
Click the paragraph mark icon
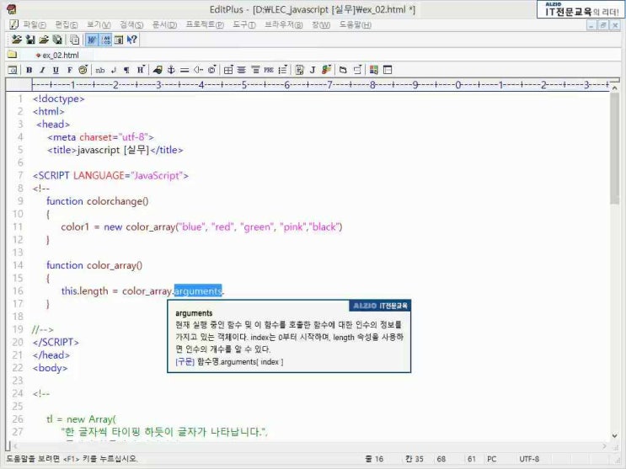pyautogui.click(x=126, y=70)
